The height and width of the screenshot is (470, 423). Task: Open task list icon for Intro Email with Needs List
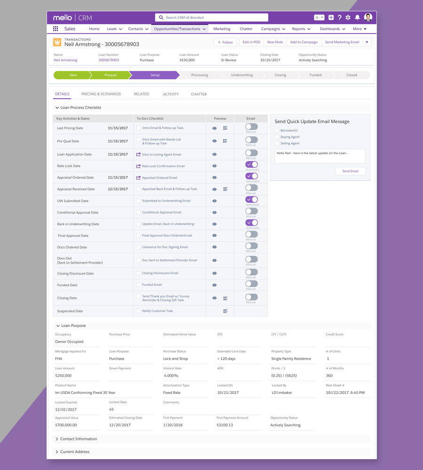click(x=225, y=141)
